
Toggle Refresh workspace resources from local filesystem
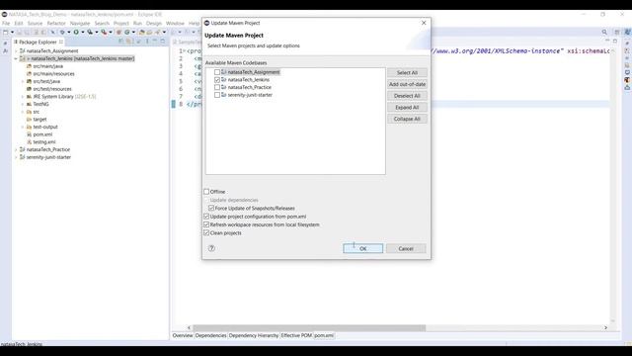pyautogui.click(x=206, y=224)
